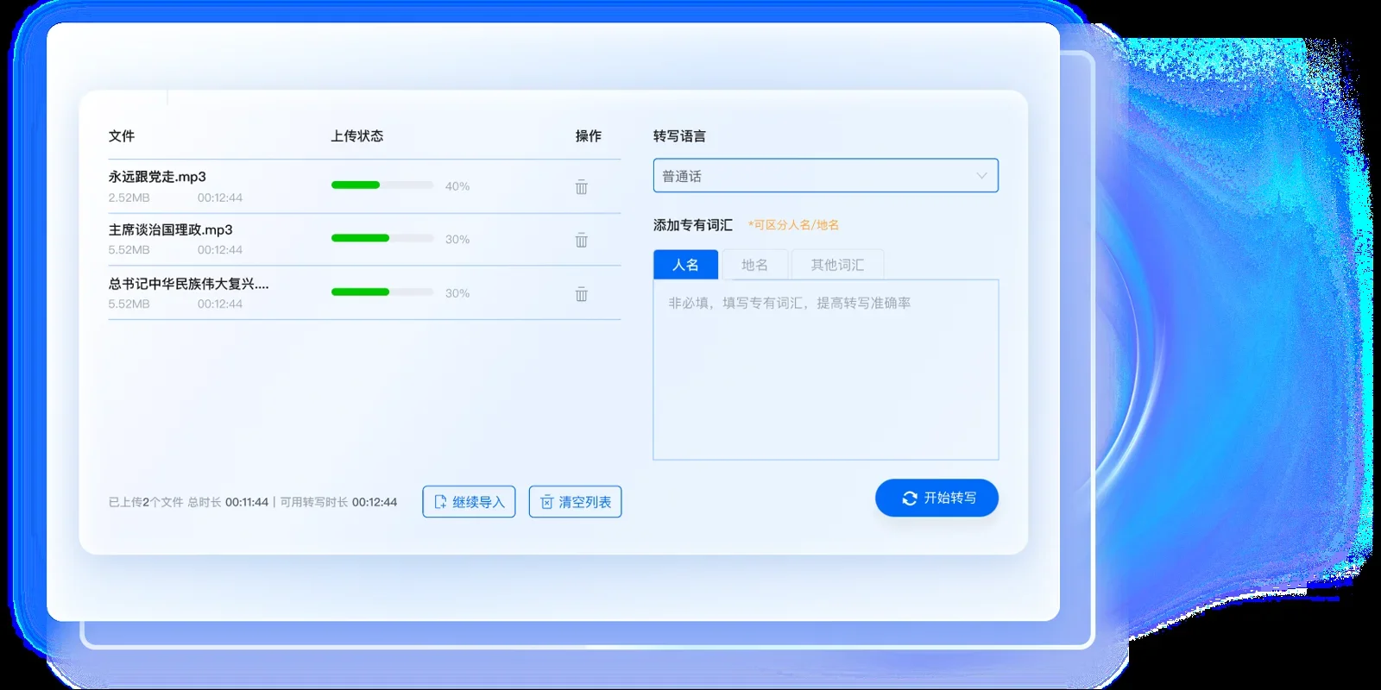Switch to the 其他词汇 tab
The width and height of the screenshot is (1381, 690).
tap(837, 265)
